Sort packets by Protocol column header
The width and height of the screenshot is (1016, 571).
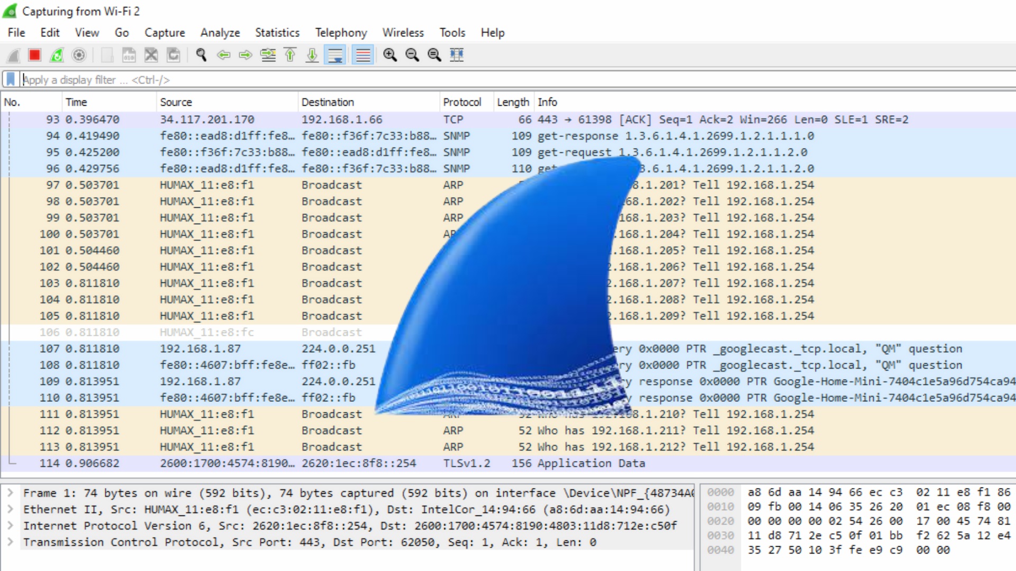click(462, 102)
